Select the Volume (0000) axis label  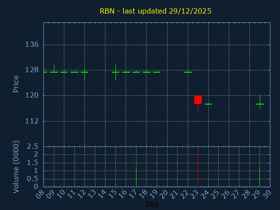[16, 167]
